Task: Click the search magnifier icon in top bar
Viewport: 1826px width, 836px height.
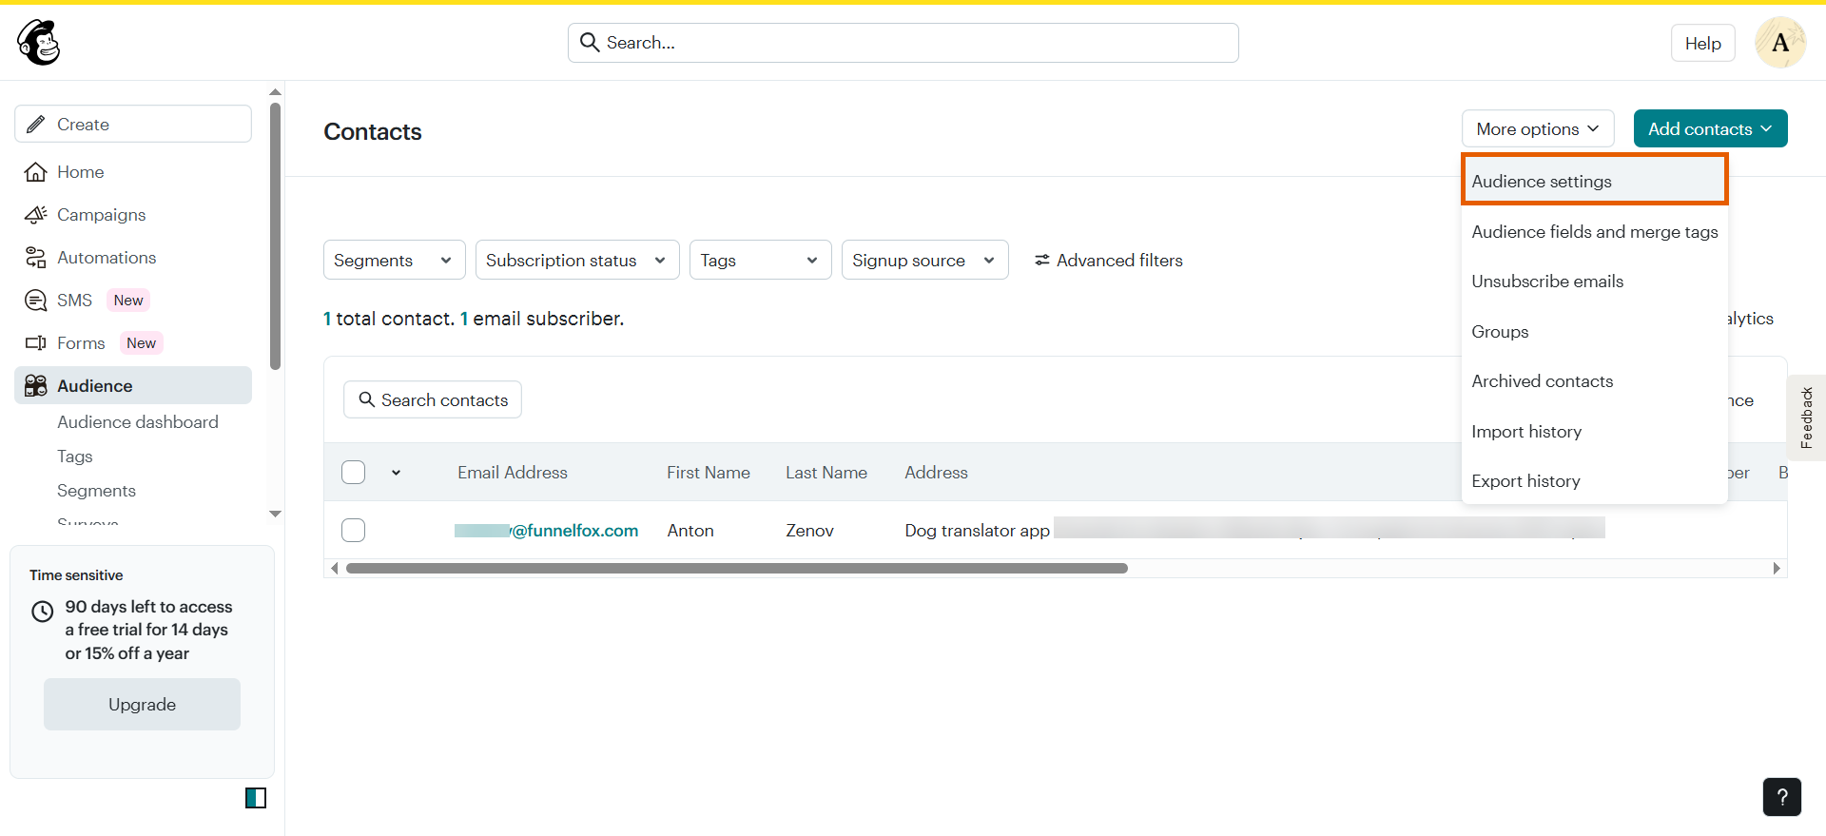Action: pos(590,43)
